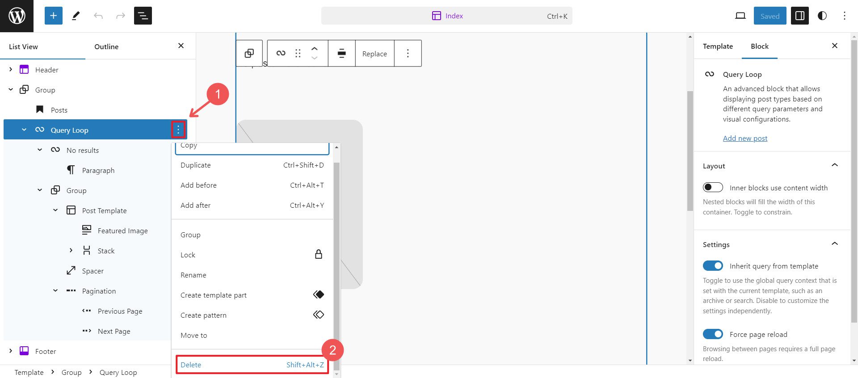This screenshot has width=858, height=378.
Task: Collapse the Post Template item
Action: tap(55, 210)
